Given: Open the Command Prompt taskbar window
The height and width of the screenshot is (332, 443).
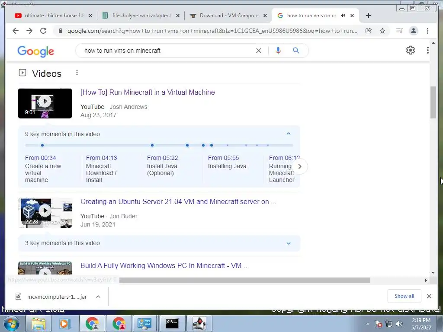Looking at the screenshot, I should pyautogui.click(x=172, y=323).
